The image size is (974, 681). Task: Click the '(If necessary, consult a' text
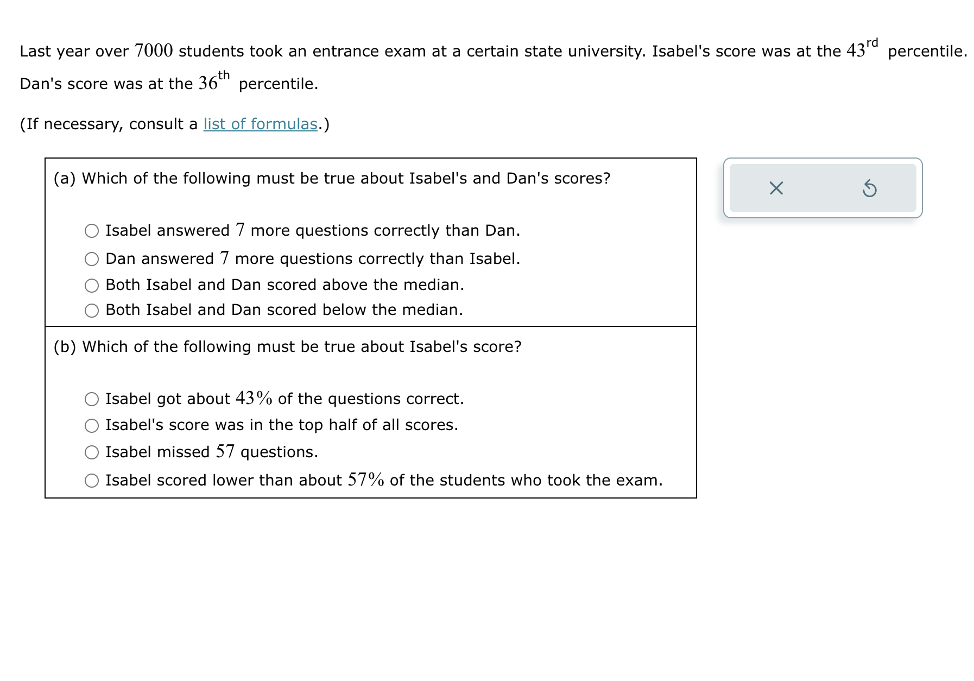[109, 124]
